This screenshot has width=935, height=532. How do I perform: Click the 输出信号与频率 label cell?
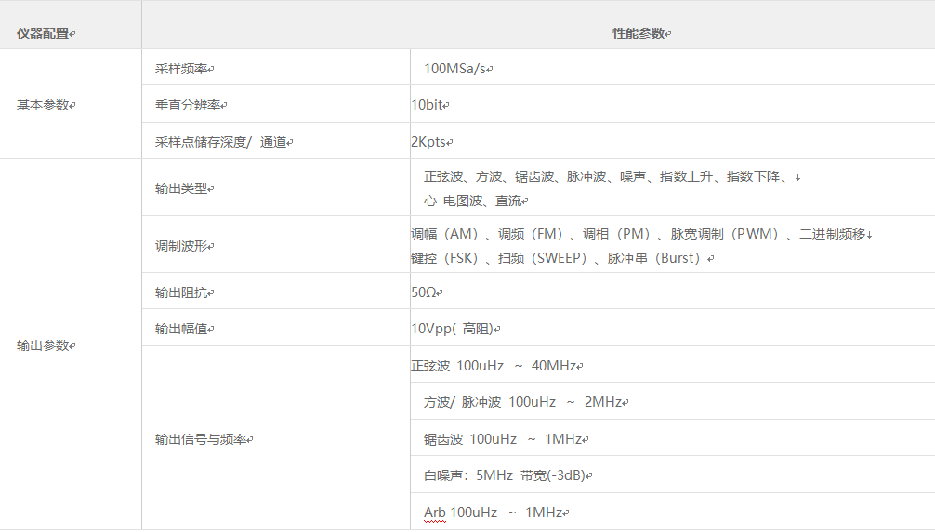(x=203, y=439)
